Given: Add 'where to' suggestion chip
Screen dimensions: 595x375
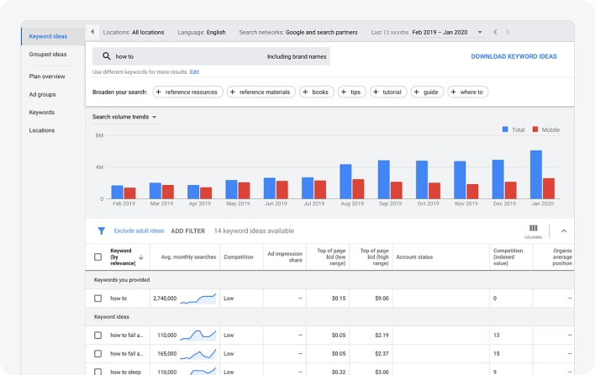Looking at the screenshot, I should click(468, 92).
